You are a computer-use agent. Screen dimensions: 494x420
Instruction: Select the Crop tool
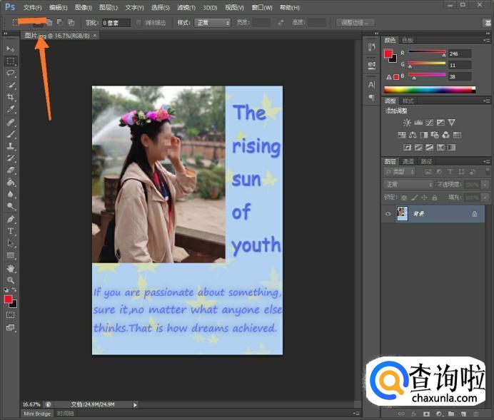tap(11, 97)
